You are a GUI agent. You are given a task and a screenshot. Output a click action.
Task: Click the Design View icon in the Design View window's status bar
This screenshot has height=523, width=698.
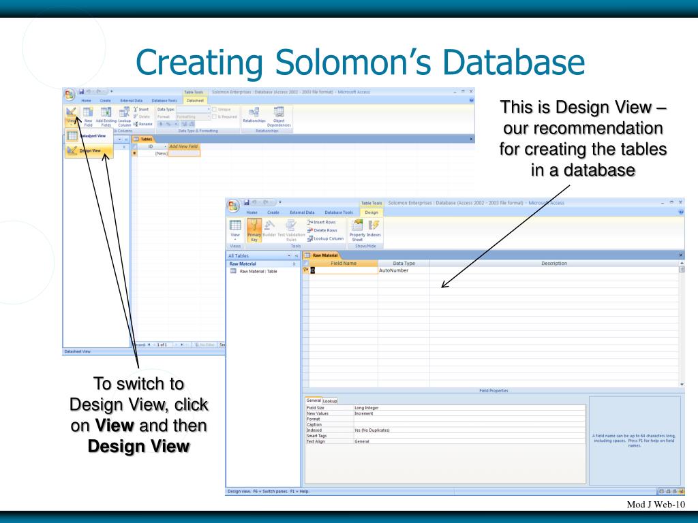pos(681,492)
